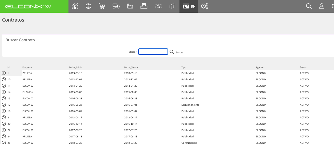
Task: Click the Buscar search link
Action: (179, 52)
